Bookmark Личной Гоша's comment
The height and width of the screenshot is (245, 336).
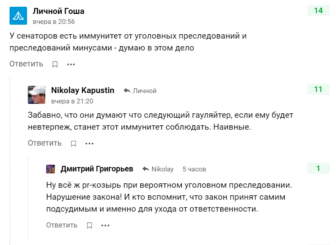pos(55,64)
